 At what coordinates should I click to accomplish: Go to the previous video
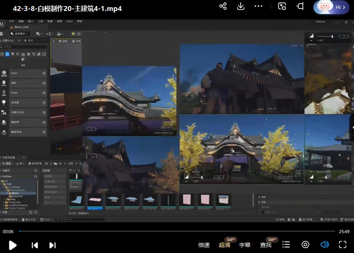tap(35, 245)
